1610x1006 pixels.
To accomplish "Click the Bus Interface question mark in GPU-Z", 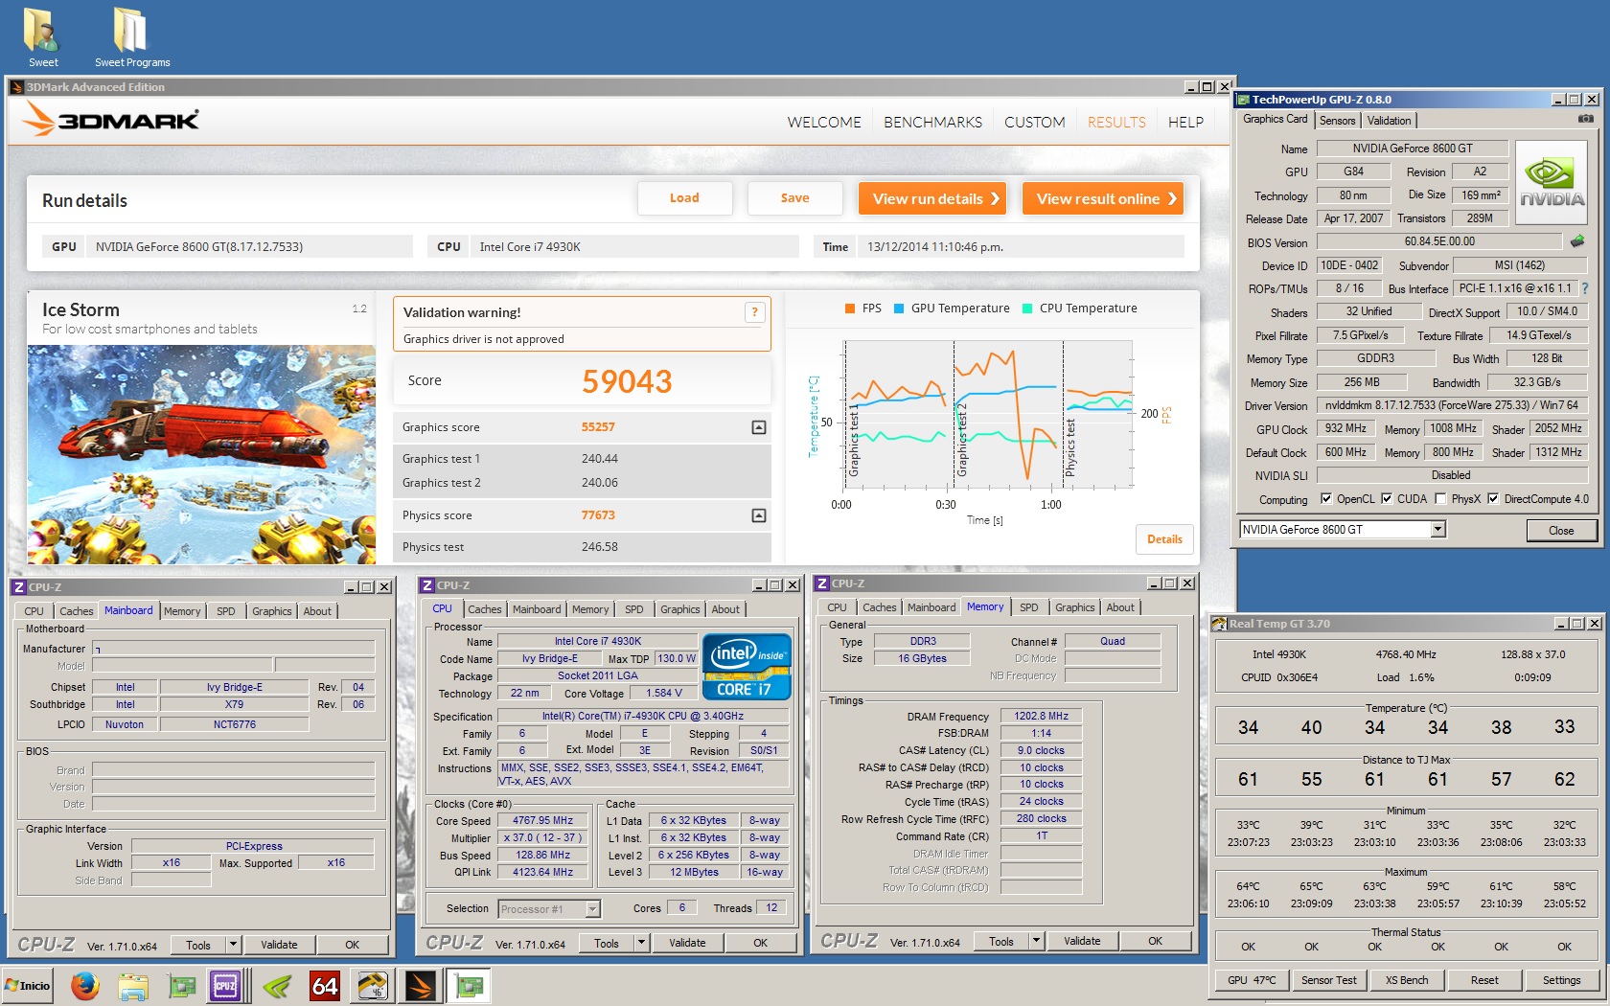I will 1584,288.
